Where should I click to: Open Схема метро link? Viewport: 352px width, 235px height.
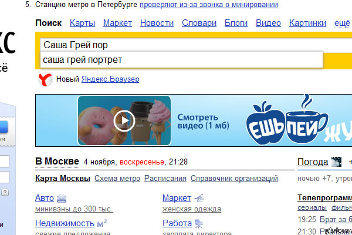click(117, 179)
